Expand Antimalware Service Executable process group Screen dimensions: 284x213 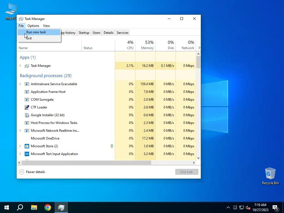(x=20, y=84)
